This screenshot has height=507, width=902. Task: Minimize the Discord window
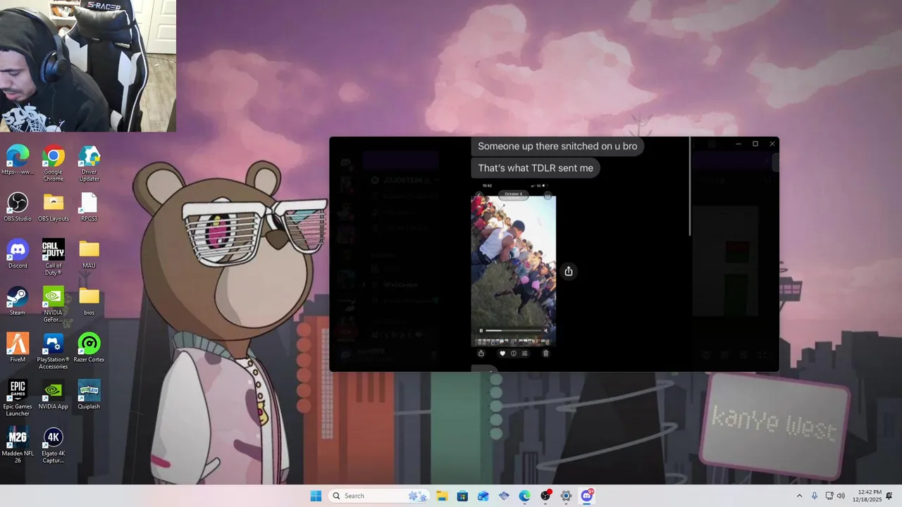(x=739, y=144)
